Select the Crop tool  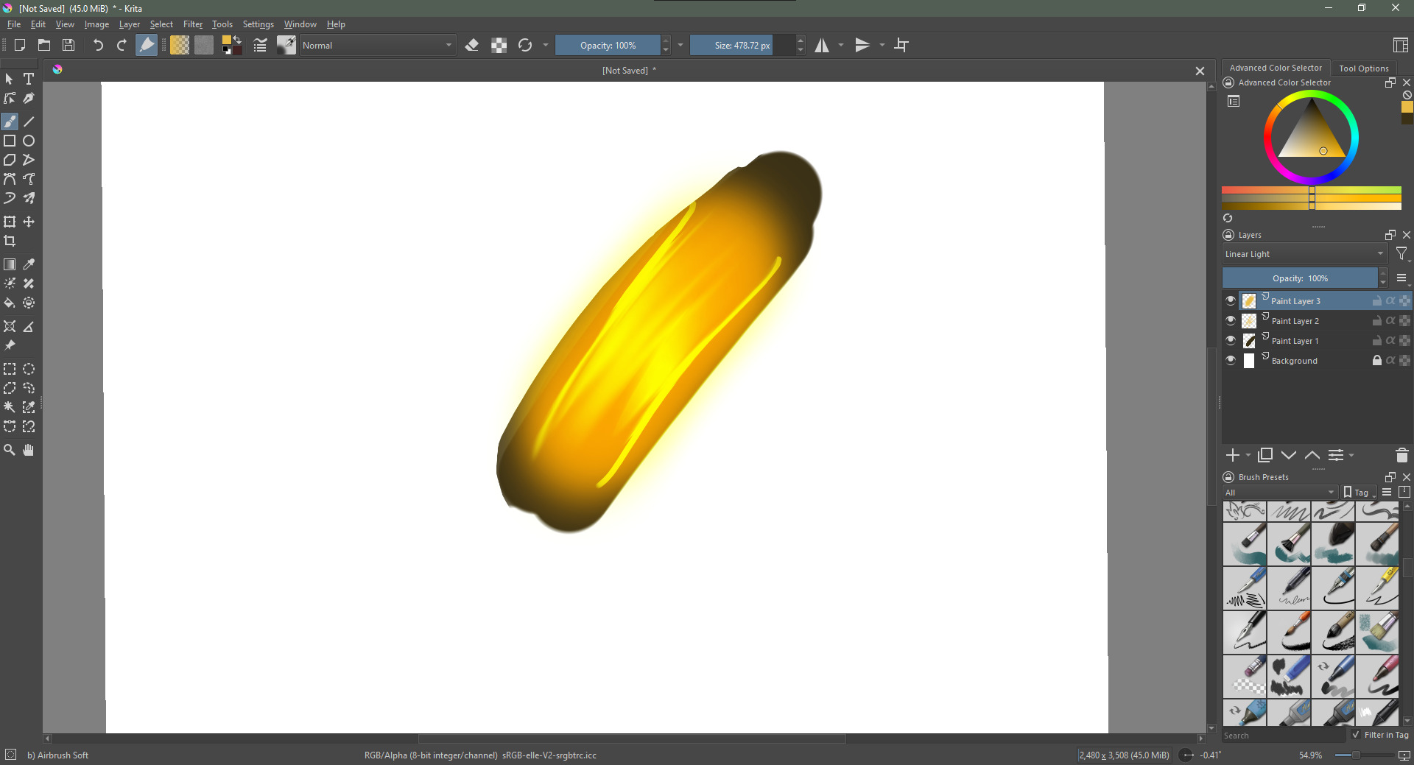[10, 241]
